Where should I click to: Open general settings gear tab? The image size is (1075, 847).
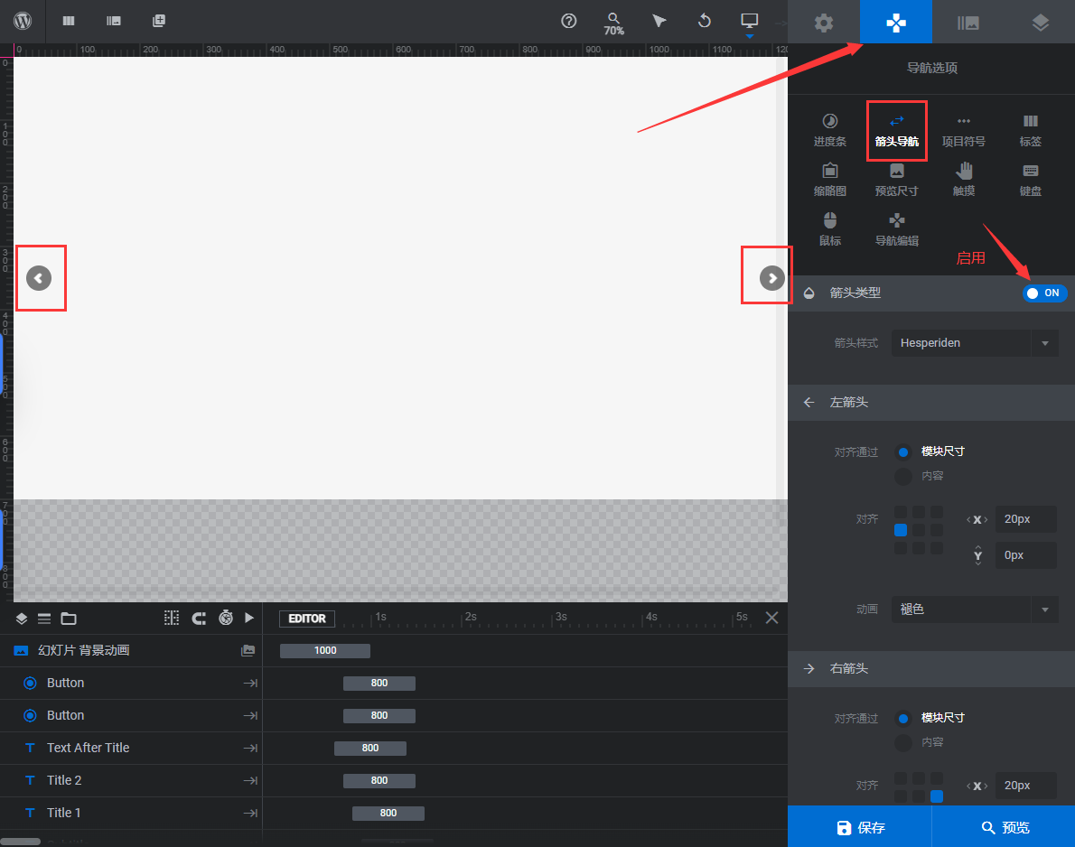tap(823, 22)
